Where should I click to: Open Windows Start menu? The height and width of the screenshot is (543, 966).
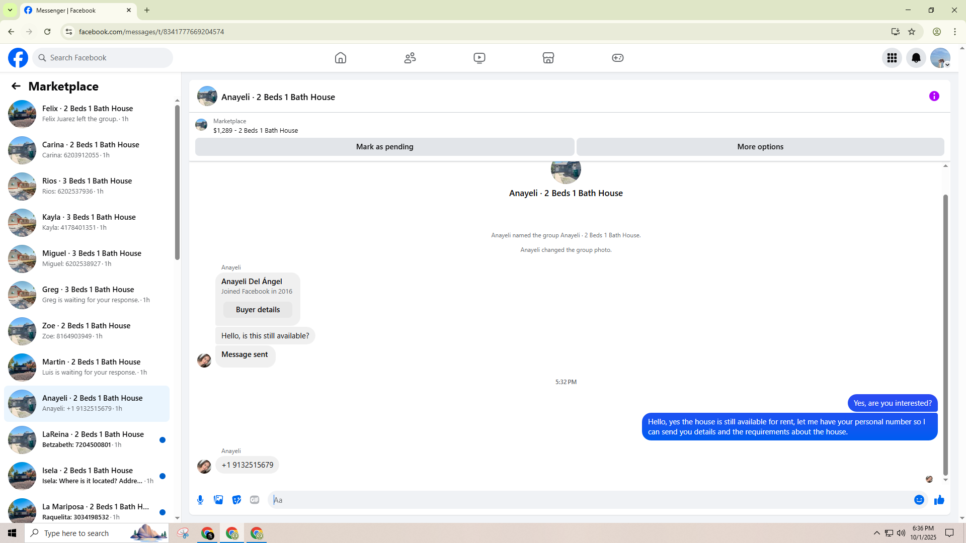(12, 533)
